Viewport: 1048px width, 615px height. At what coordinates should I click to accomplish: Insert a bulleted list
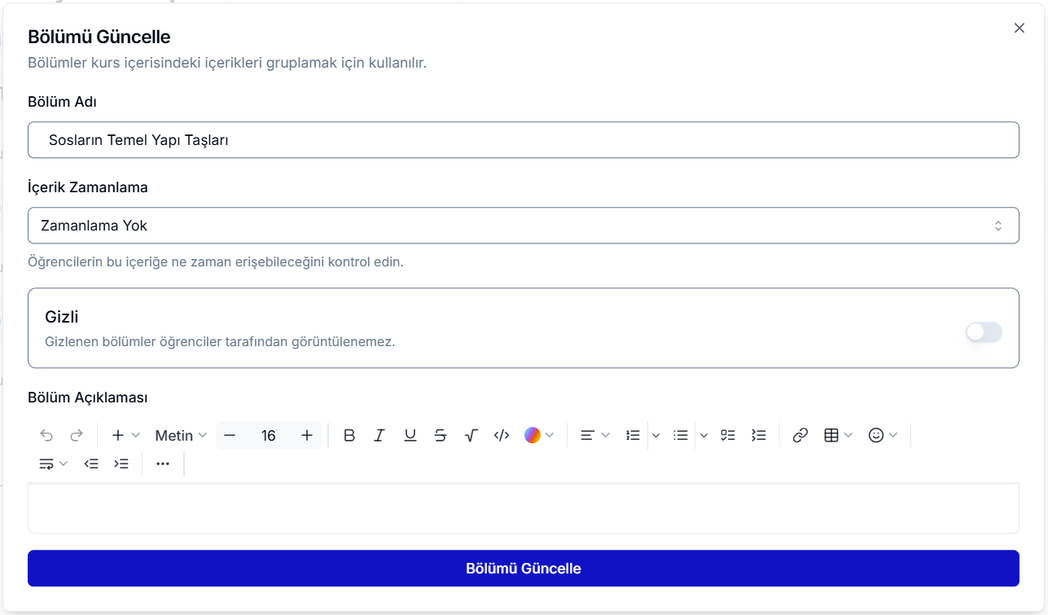(681, 436)
